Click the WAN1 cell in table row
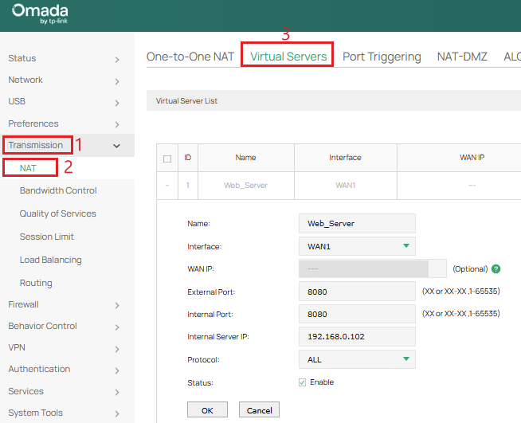This screenshot has height=423, width=521. click(345, 186)
